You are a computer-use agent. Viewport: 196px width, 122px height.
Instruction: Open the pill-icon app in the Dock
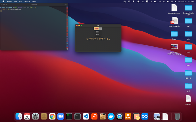[x=136, y=116]
